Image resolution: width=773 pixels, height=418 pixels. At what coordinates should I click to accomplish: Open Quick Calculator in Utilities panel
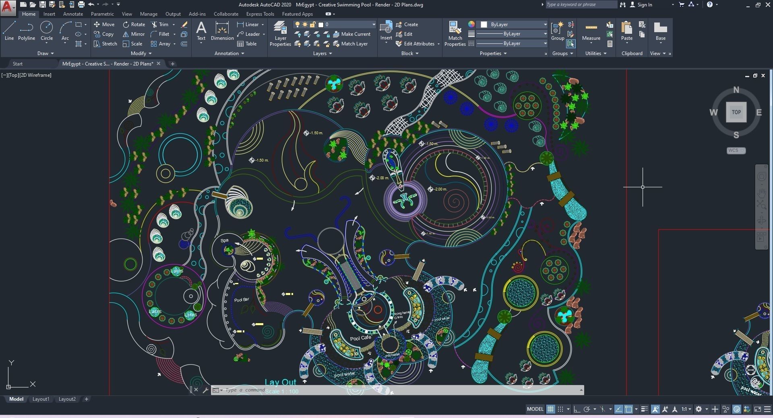coord(610,44)
